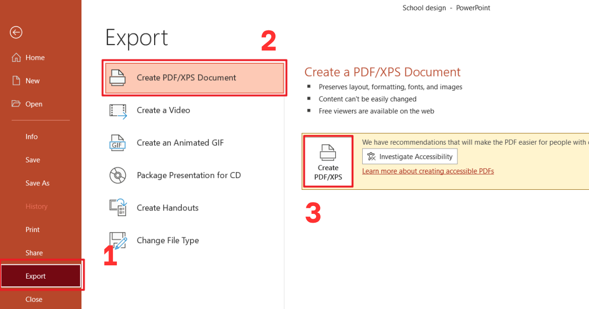Screen dimensions: 589x309
Task: Click the 'School design - PowerPoint' title
Action: 446,8
